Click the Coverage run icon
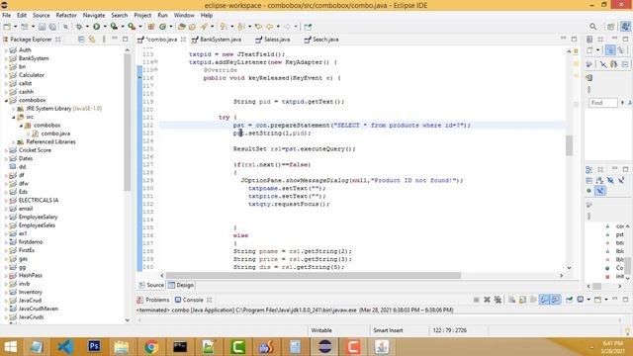The image size is (633, 356). click(x=115, y=27)
